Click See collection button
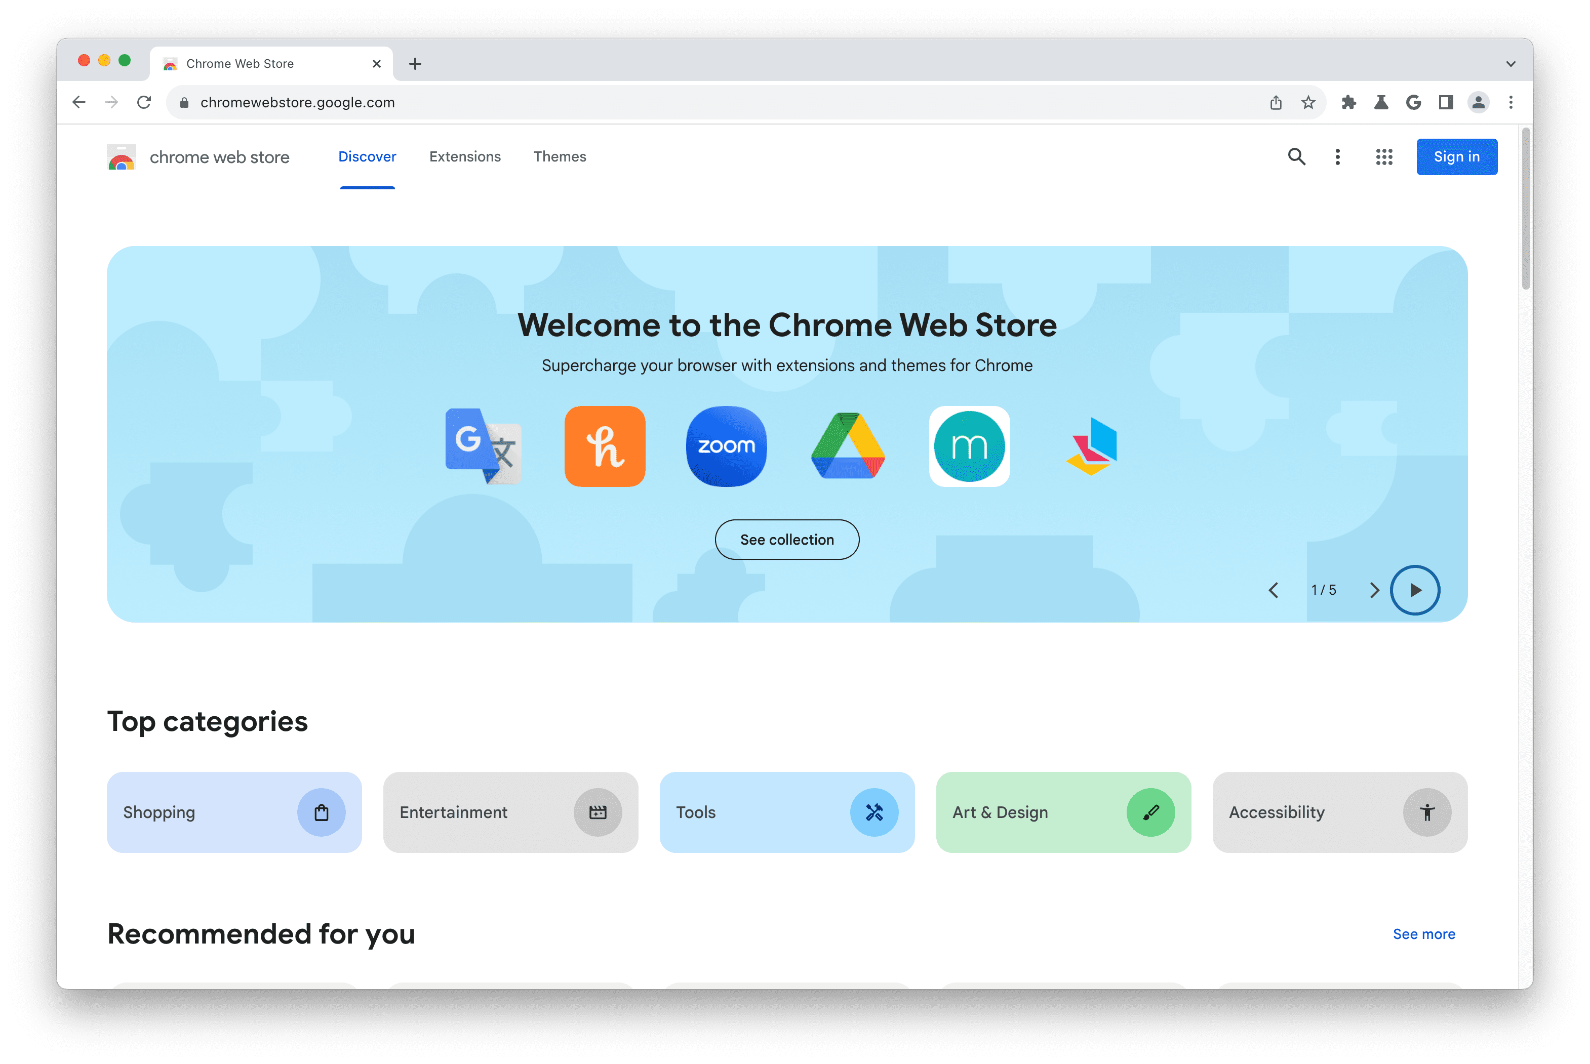This screenshot has width=1590, height=1064. pyautogui.click(x=787, y=539)
